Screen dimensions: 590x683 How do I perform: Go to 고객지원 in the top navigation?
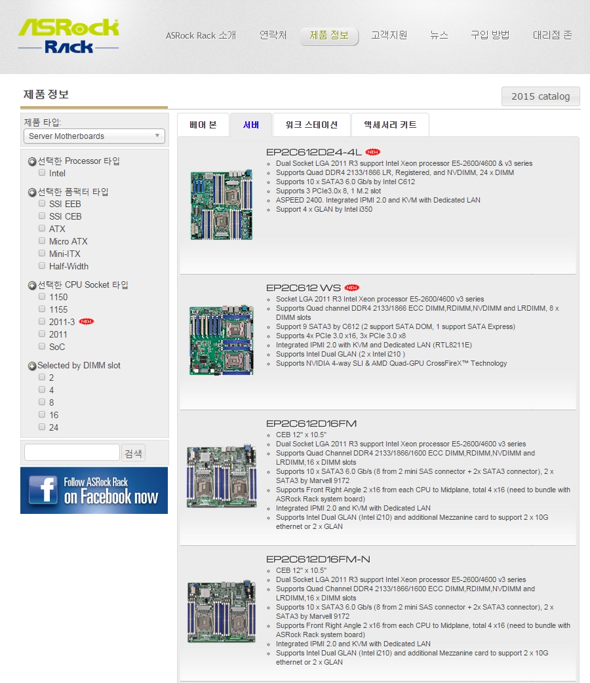(389, 35)
